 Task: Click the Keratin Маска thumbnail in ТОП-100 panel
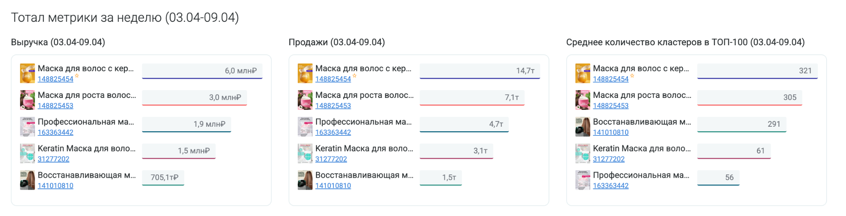point(582,153)
